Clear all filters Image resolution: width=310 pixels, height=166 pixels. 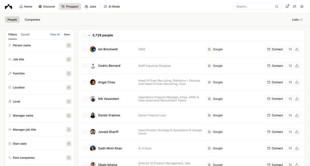tap(55, 34)
